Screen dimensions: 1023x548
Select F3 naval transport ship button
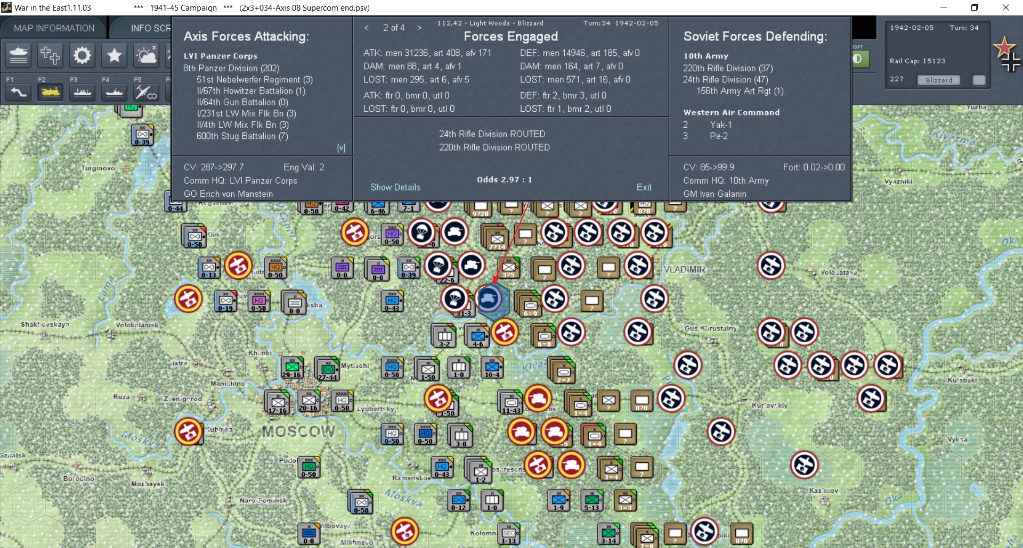coord(82,92)
